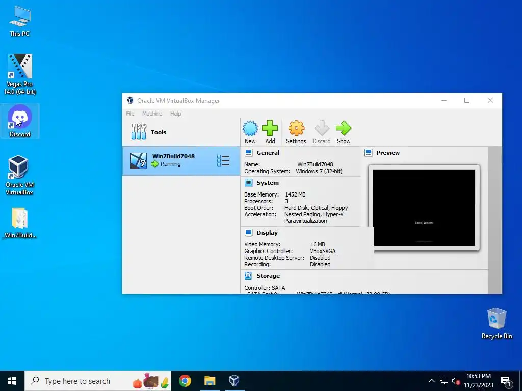The width and height of the screenshot is (522, 391).
Task: Minimize the VirtualBox Manager window
Action: pos(444,100)
